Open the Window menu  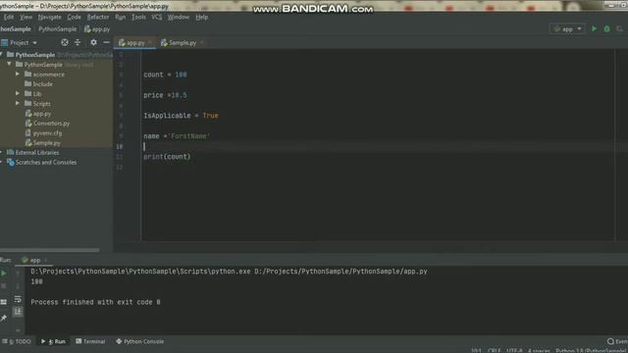[x=179, y=17]
